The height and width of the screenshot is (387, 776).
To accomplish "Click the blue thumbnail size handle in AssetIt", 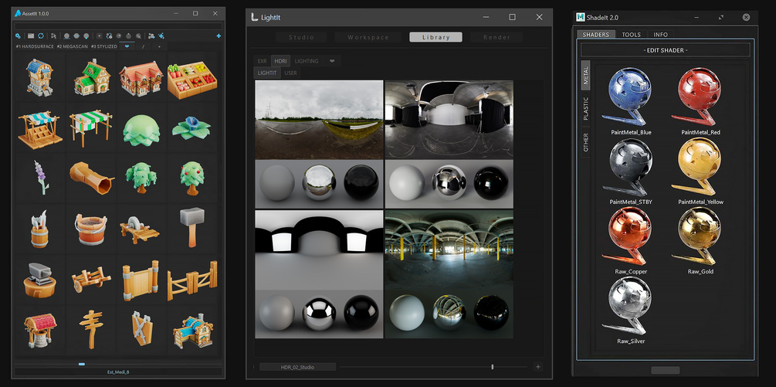I will (82, 365).
